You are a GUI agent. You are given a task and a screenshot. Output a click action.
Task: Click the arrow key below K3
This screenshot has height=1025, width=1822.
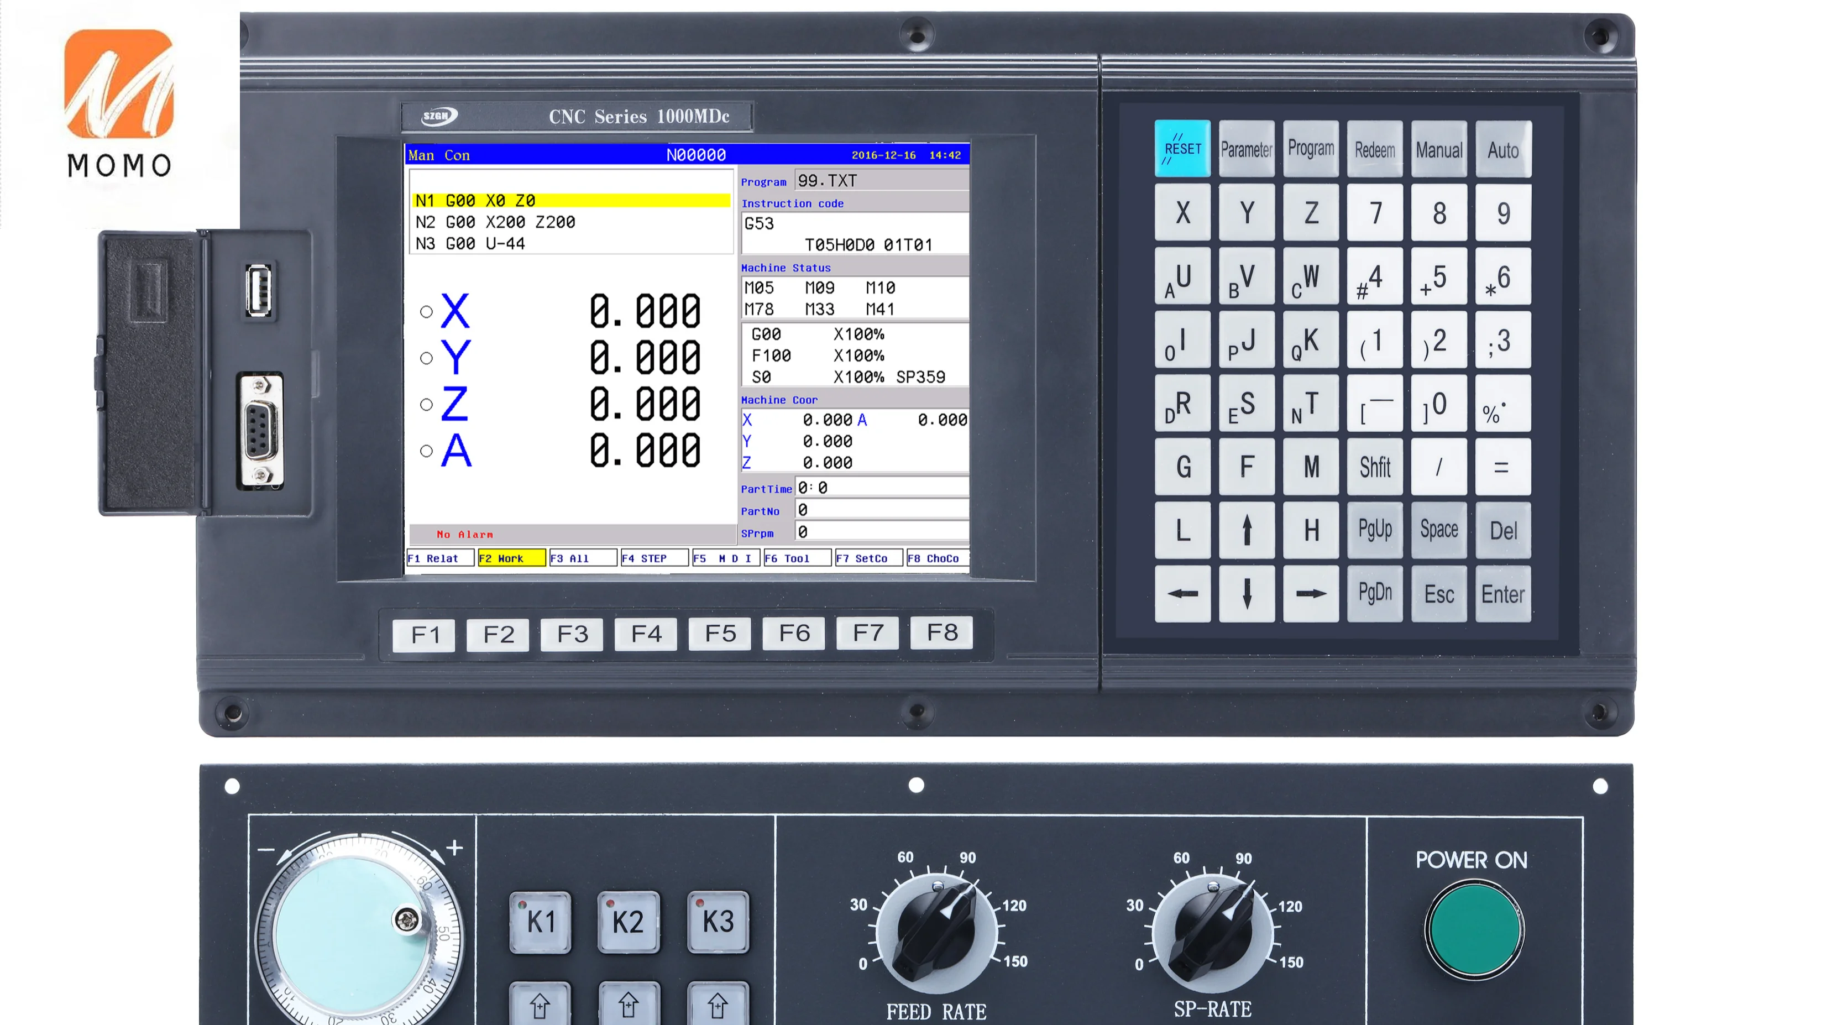[718, 1005]
